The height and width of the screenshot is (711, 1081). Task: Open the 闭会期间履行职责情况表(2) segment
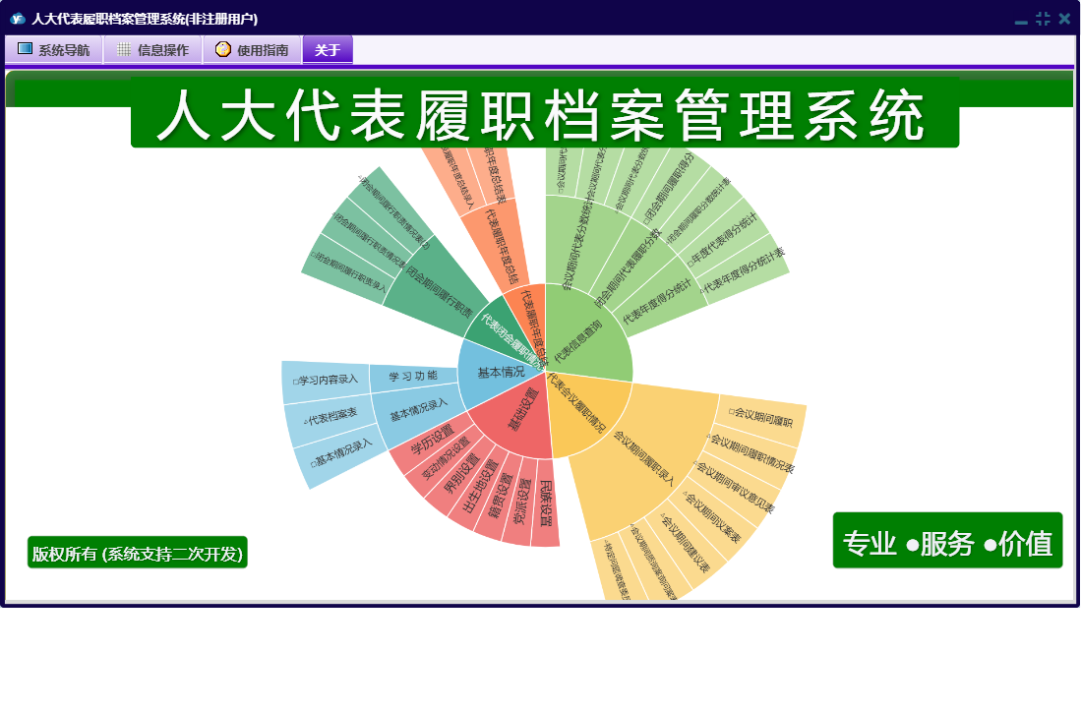393,209
